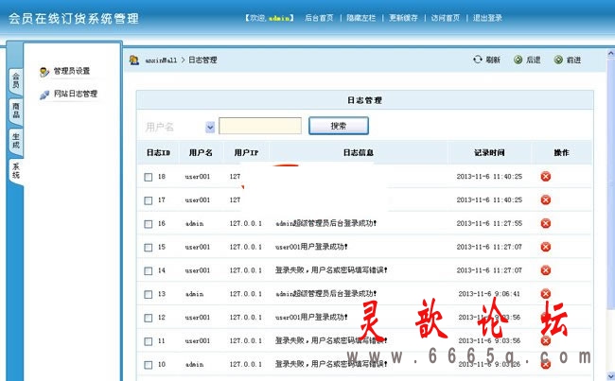Click the 搜索 search button
This screenshot has width=615, height=381.
pyautogui.click(x=339, y=126)
